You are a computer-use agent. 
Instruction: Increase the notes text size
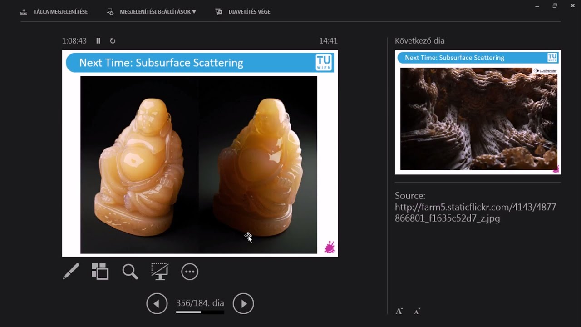(x=399, y=312)
